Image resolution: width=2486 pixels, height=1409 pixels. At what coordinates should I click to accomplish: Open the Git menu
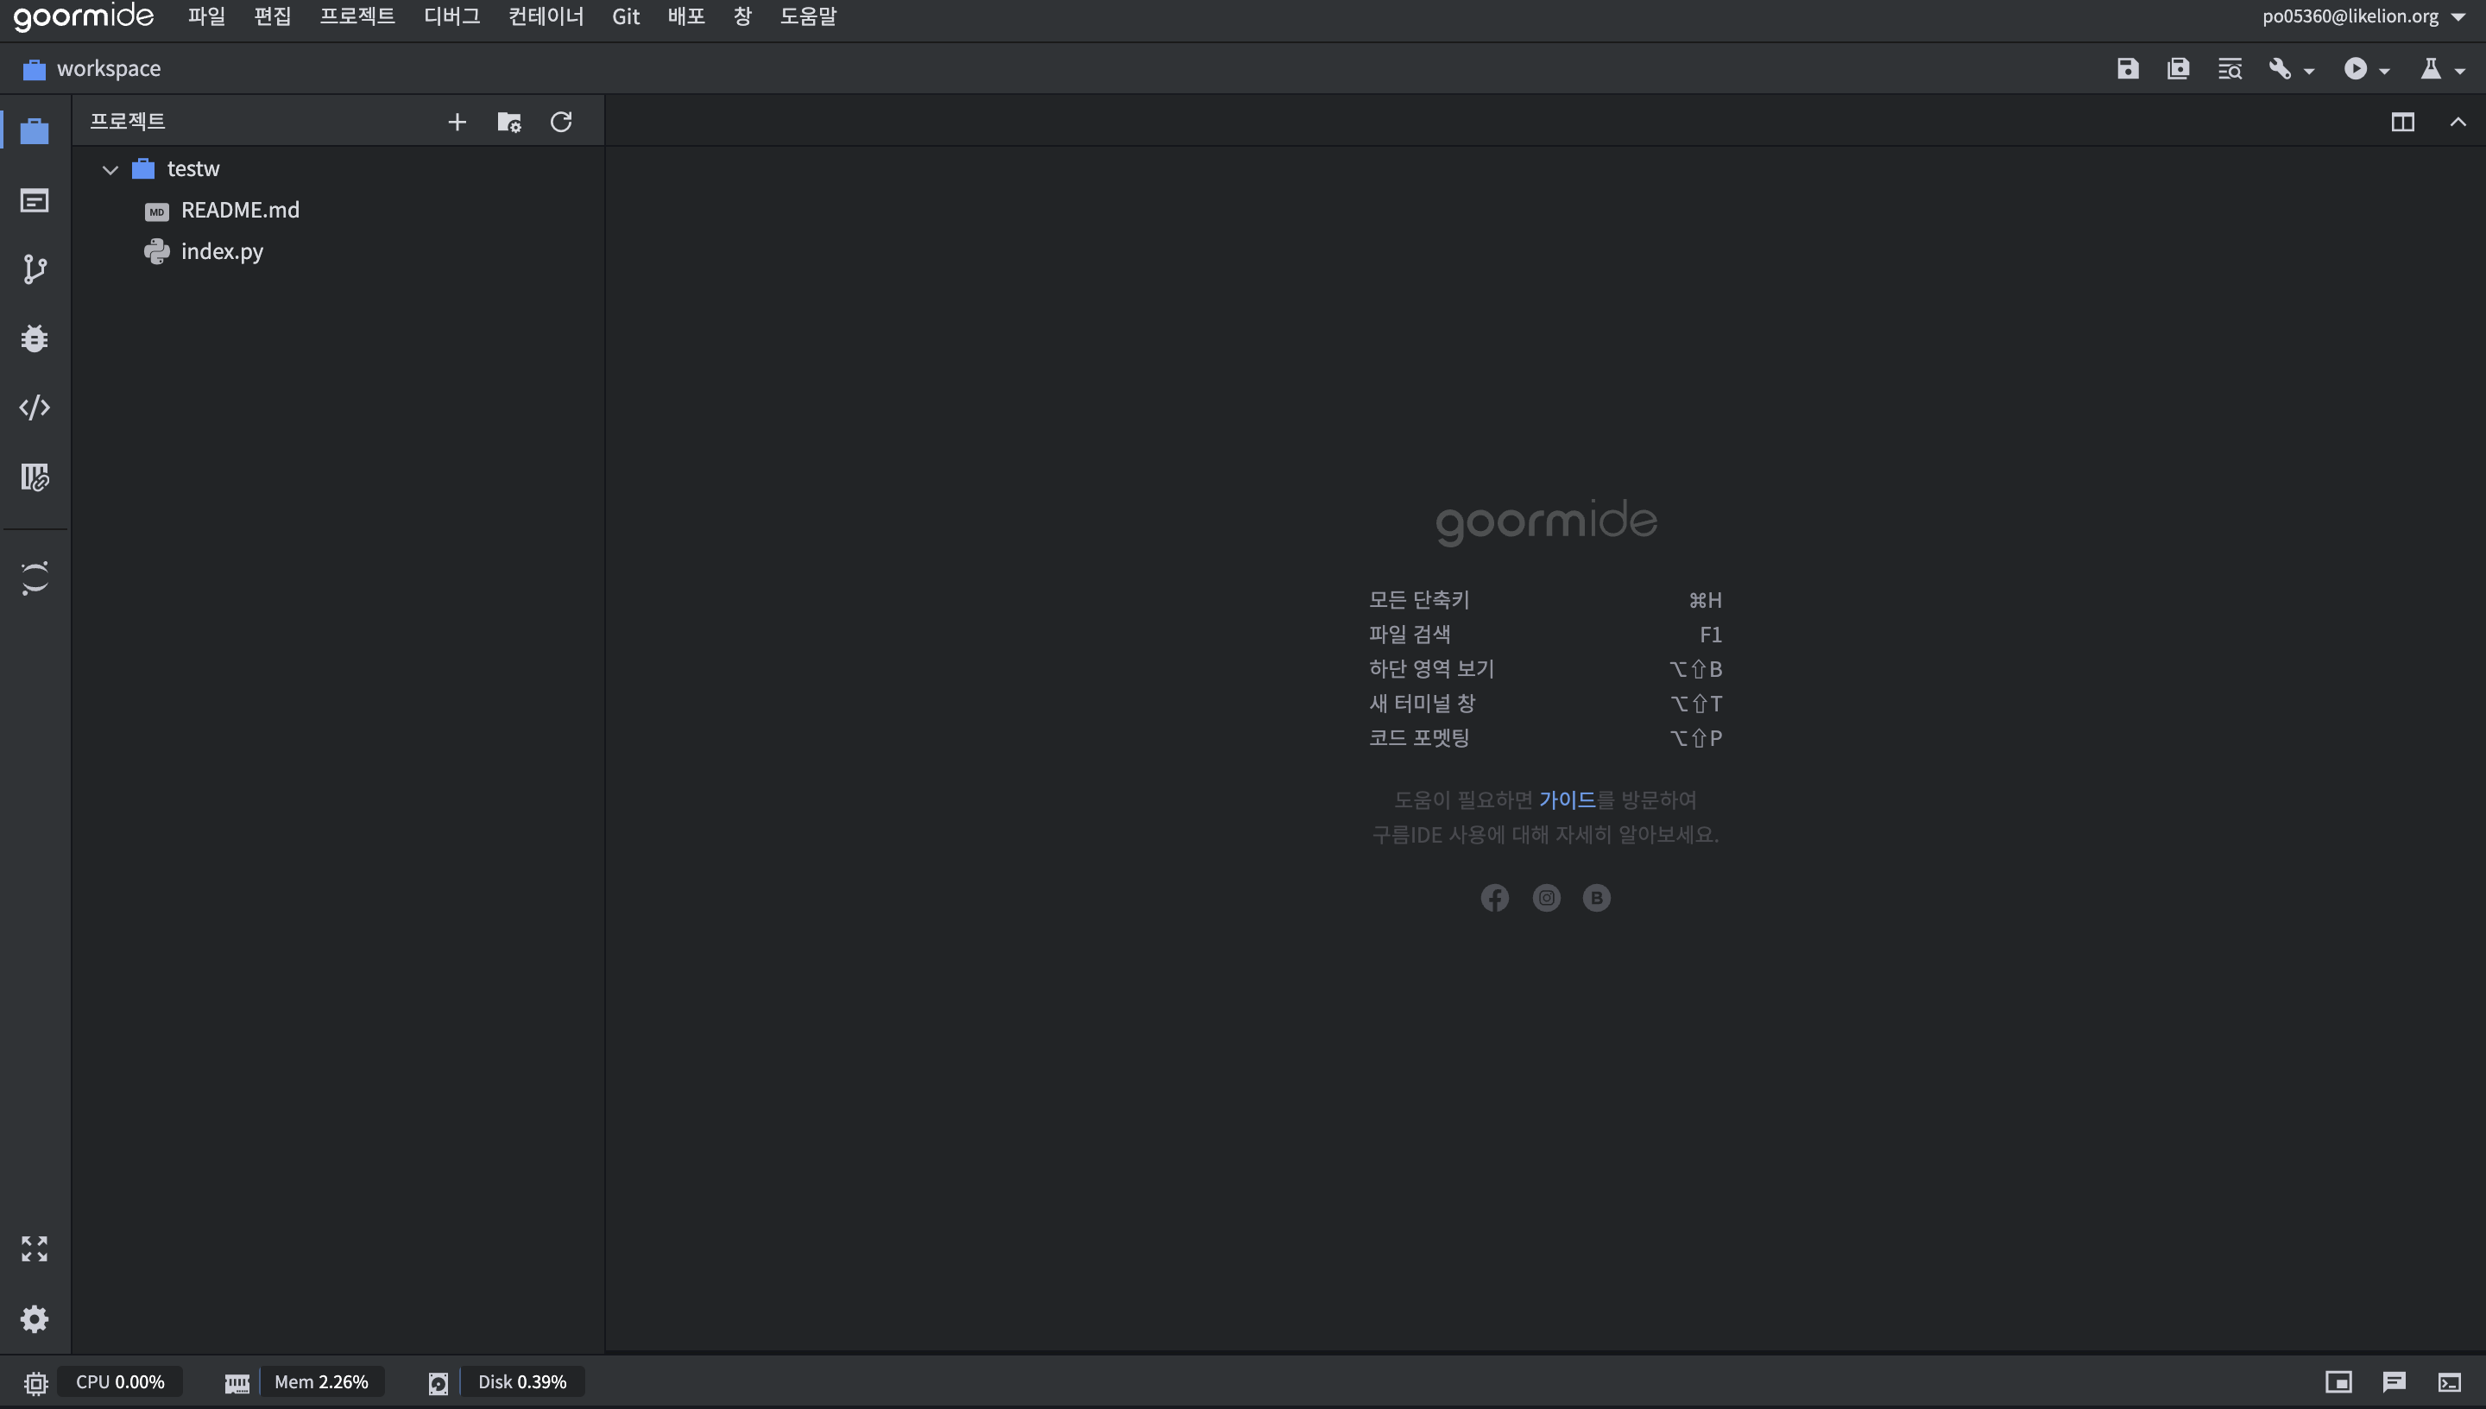pyautogui.click(x=626, y=16)
